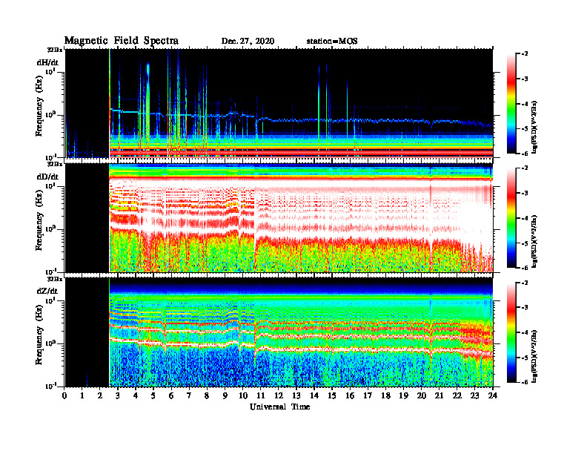Click the "-6" tick on top color bar

[524, 154]
